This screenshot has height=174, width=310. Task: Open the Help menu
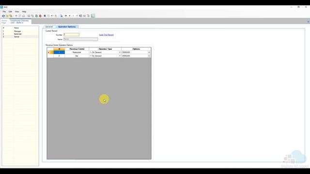pos(24,12)
